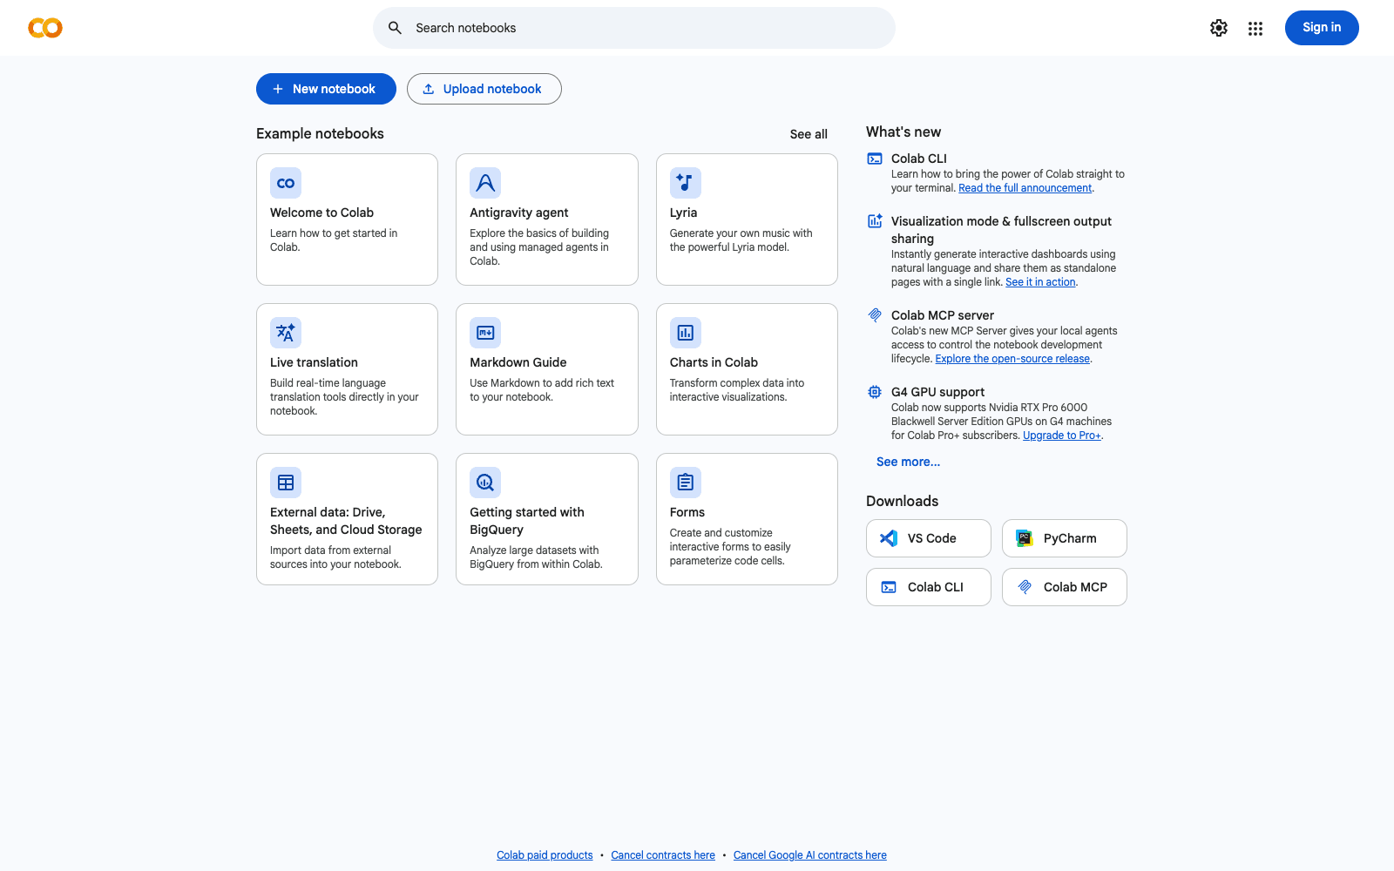Click the Colab MCP server icon in What's new
This screenshot has height=871, width=1394.
875,315
